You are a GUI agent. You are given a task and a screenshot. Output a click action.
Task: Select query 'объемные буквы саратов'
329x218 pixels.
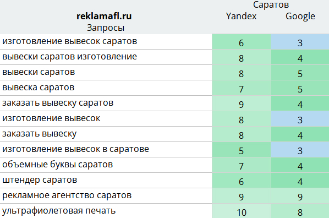point(57,165)
